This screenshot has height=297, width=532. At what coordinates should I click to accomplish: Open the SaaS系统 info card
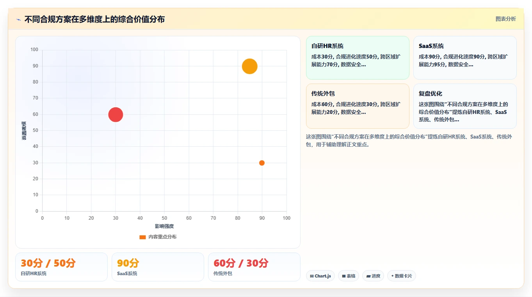click(465, 58)
